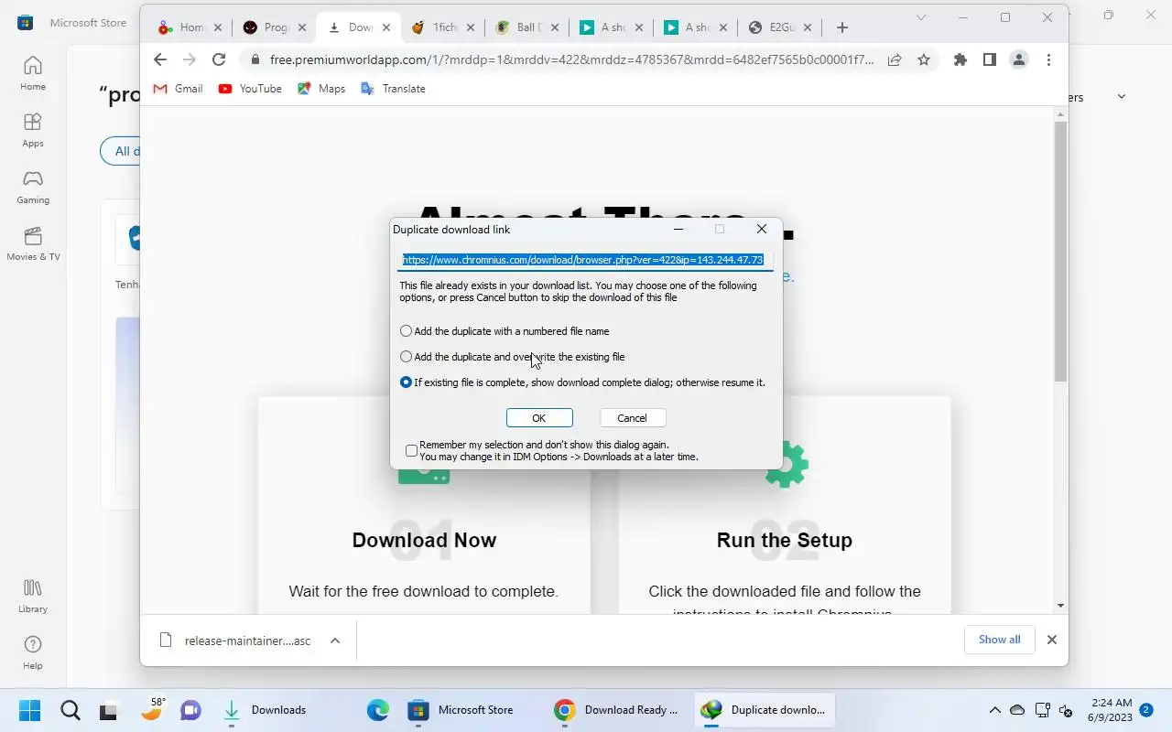The width and height of the screenshot is (1172, 732).
Task: Open the chat app icon on taskbar
Action: coord(190,710)
